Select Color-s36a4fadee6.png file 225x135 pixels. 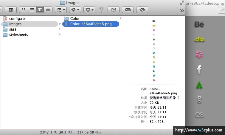pos(91,24)
